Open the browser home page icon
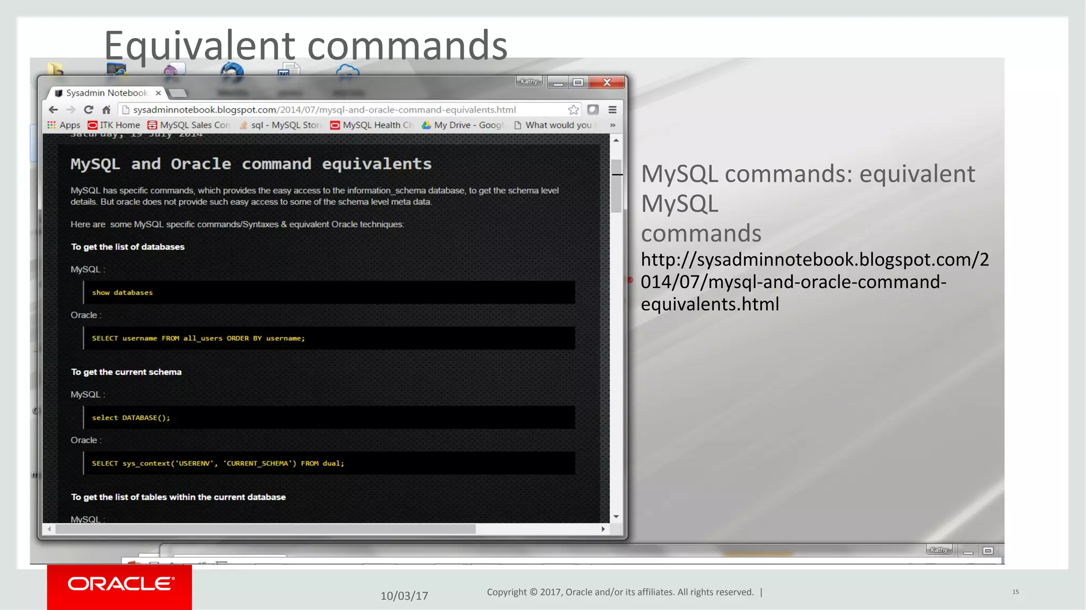Viewport: 1086px width, 610px height. point(106,110)
